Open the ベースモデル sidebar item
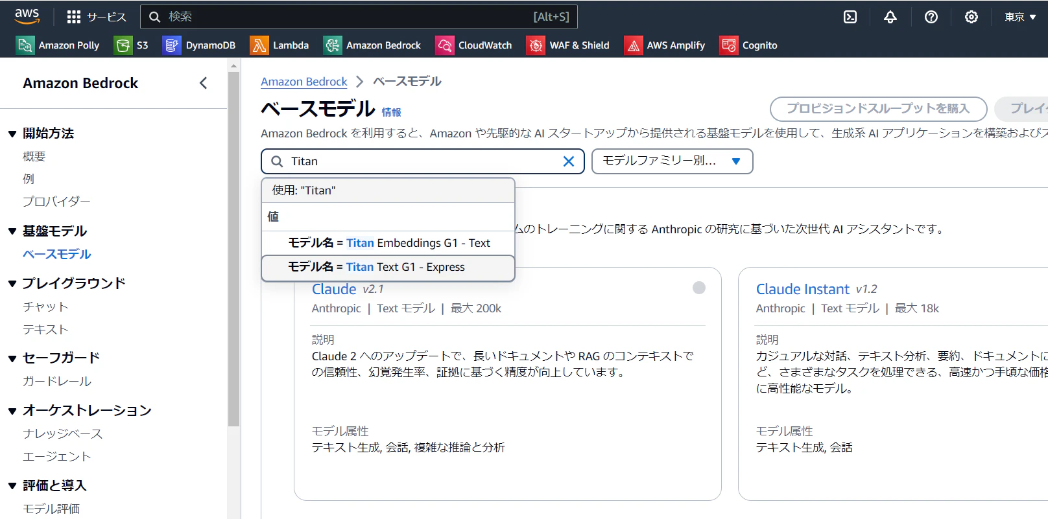 pyautogui.click(x=57, y=254)
